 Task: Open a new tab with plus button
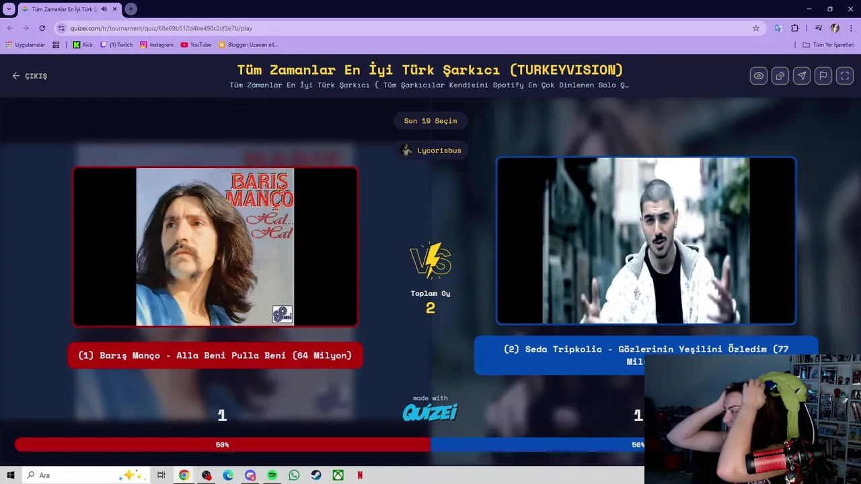[x=130, y=9]
